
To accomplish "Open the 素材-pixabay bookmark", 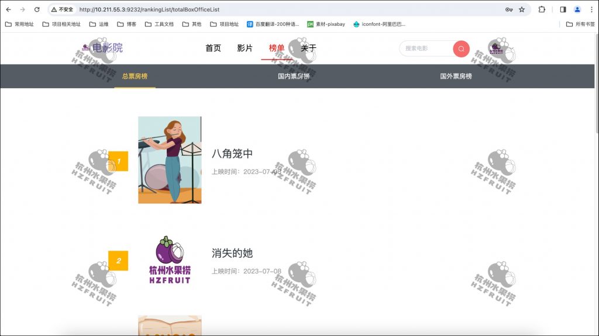I will [x=326, y=24].
